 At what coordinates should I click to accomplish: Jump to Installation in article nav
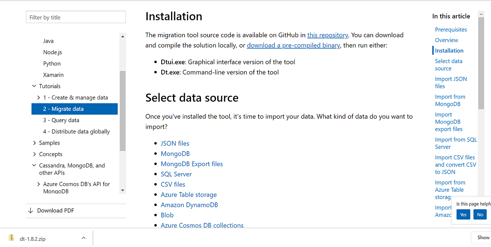pos(449,51)
